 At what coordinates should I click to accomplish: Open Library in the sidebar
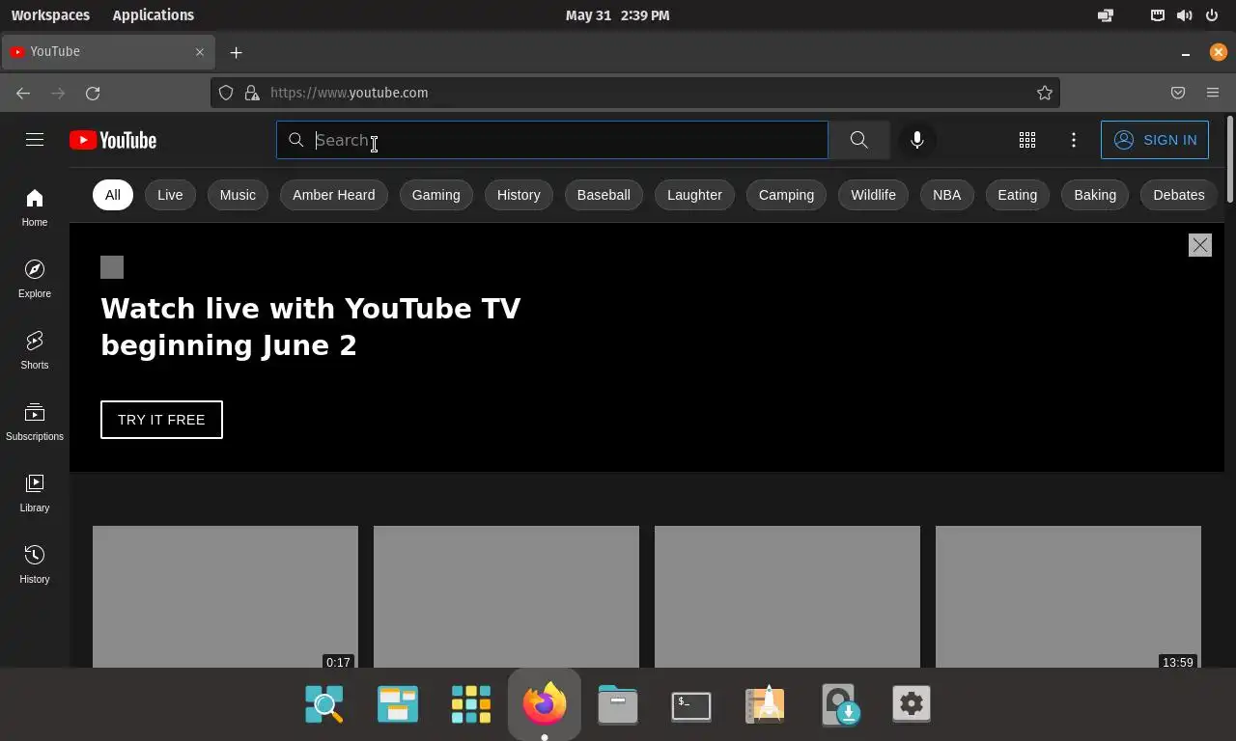(x=35, y=493)
